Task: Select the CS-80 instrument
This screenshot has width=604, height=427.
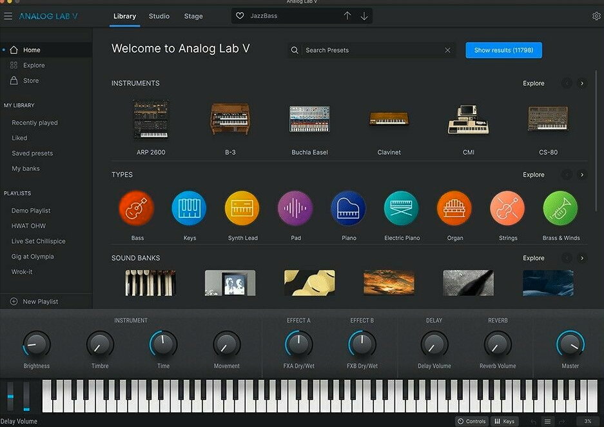Action: (548, 119)
